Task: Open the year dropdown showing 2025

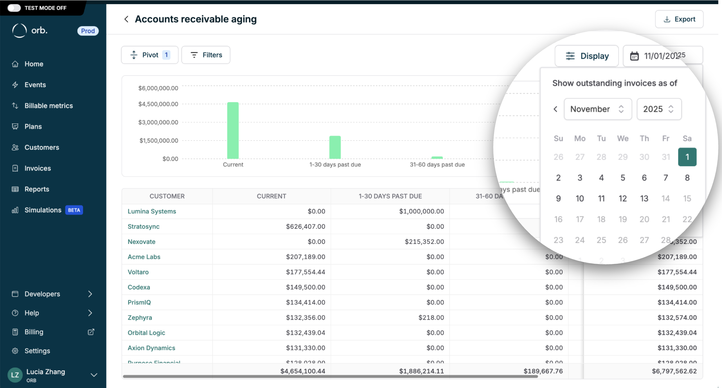Action: 659,109
